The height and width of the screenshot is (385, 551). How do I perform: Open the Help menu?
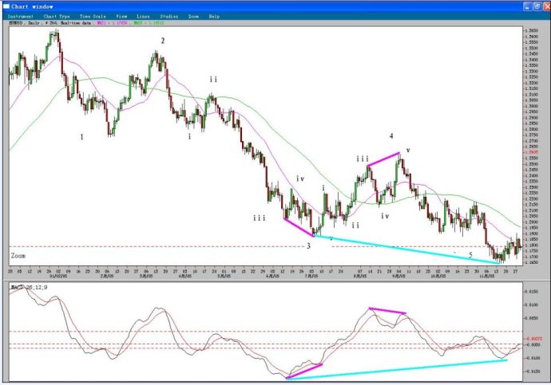(x=214, y=15)
